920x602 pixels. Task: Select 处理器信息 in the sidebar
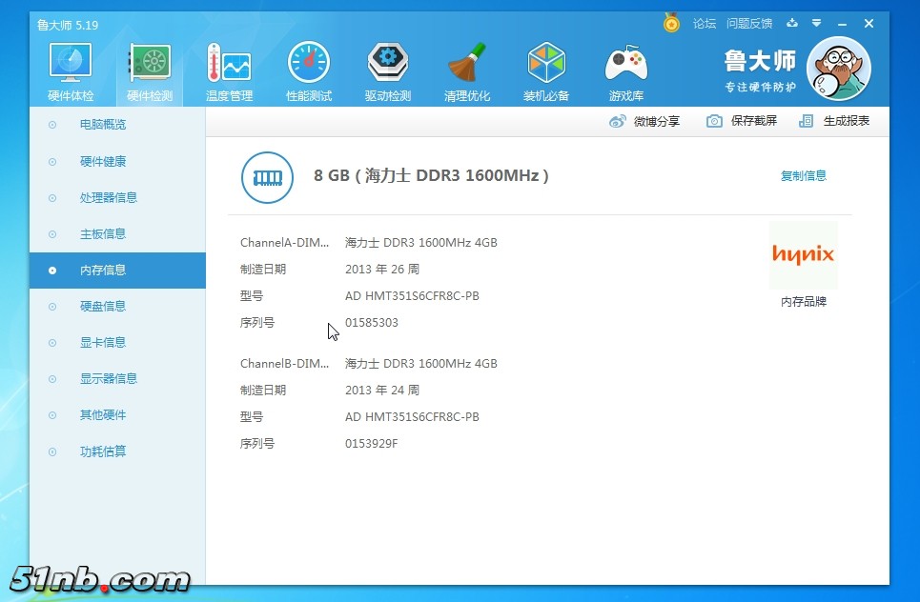click(x=109, y=197)
